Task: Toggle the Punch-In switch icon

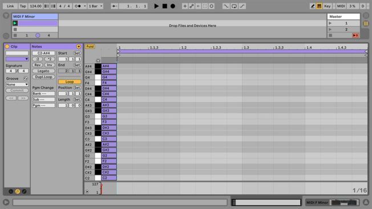Action: coord(226,6)
